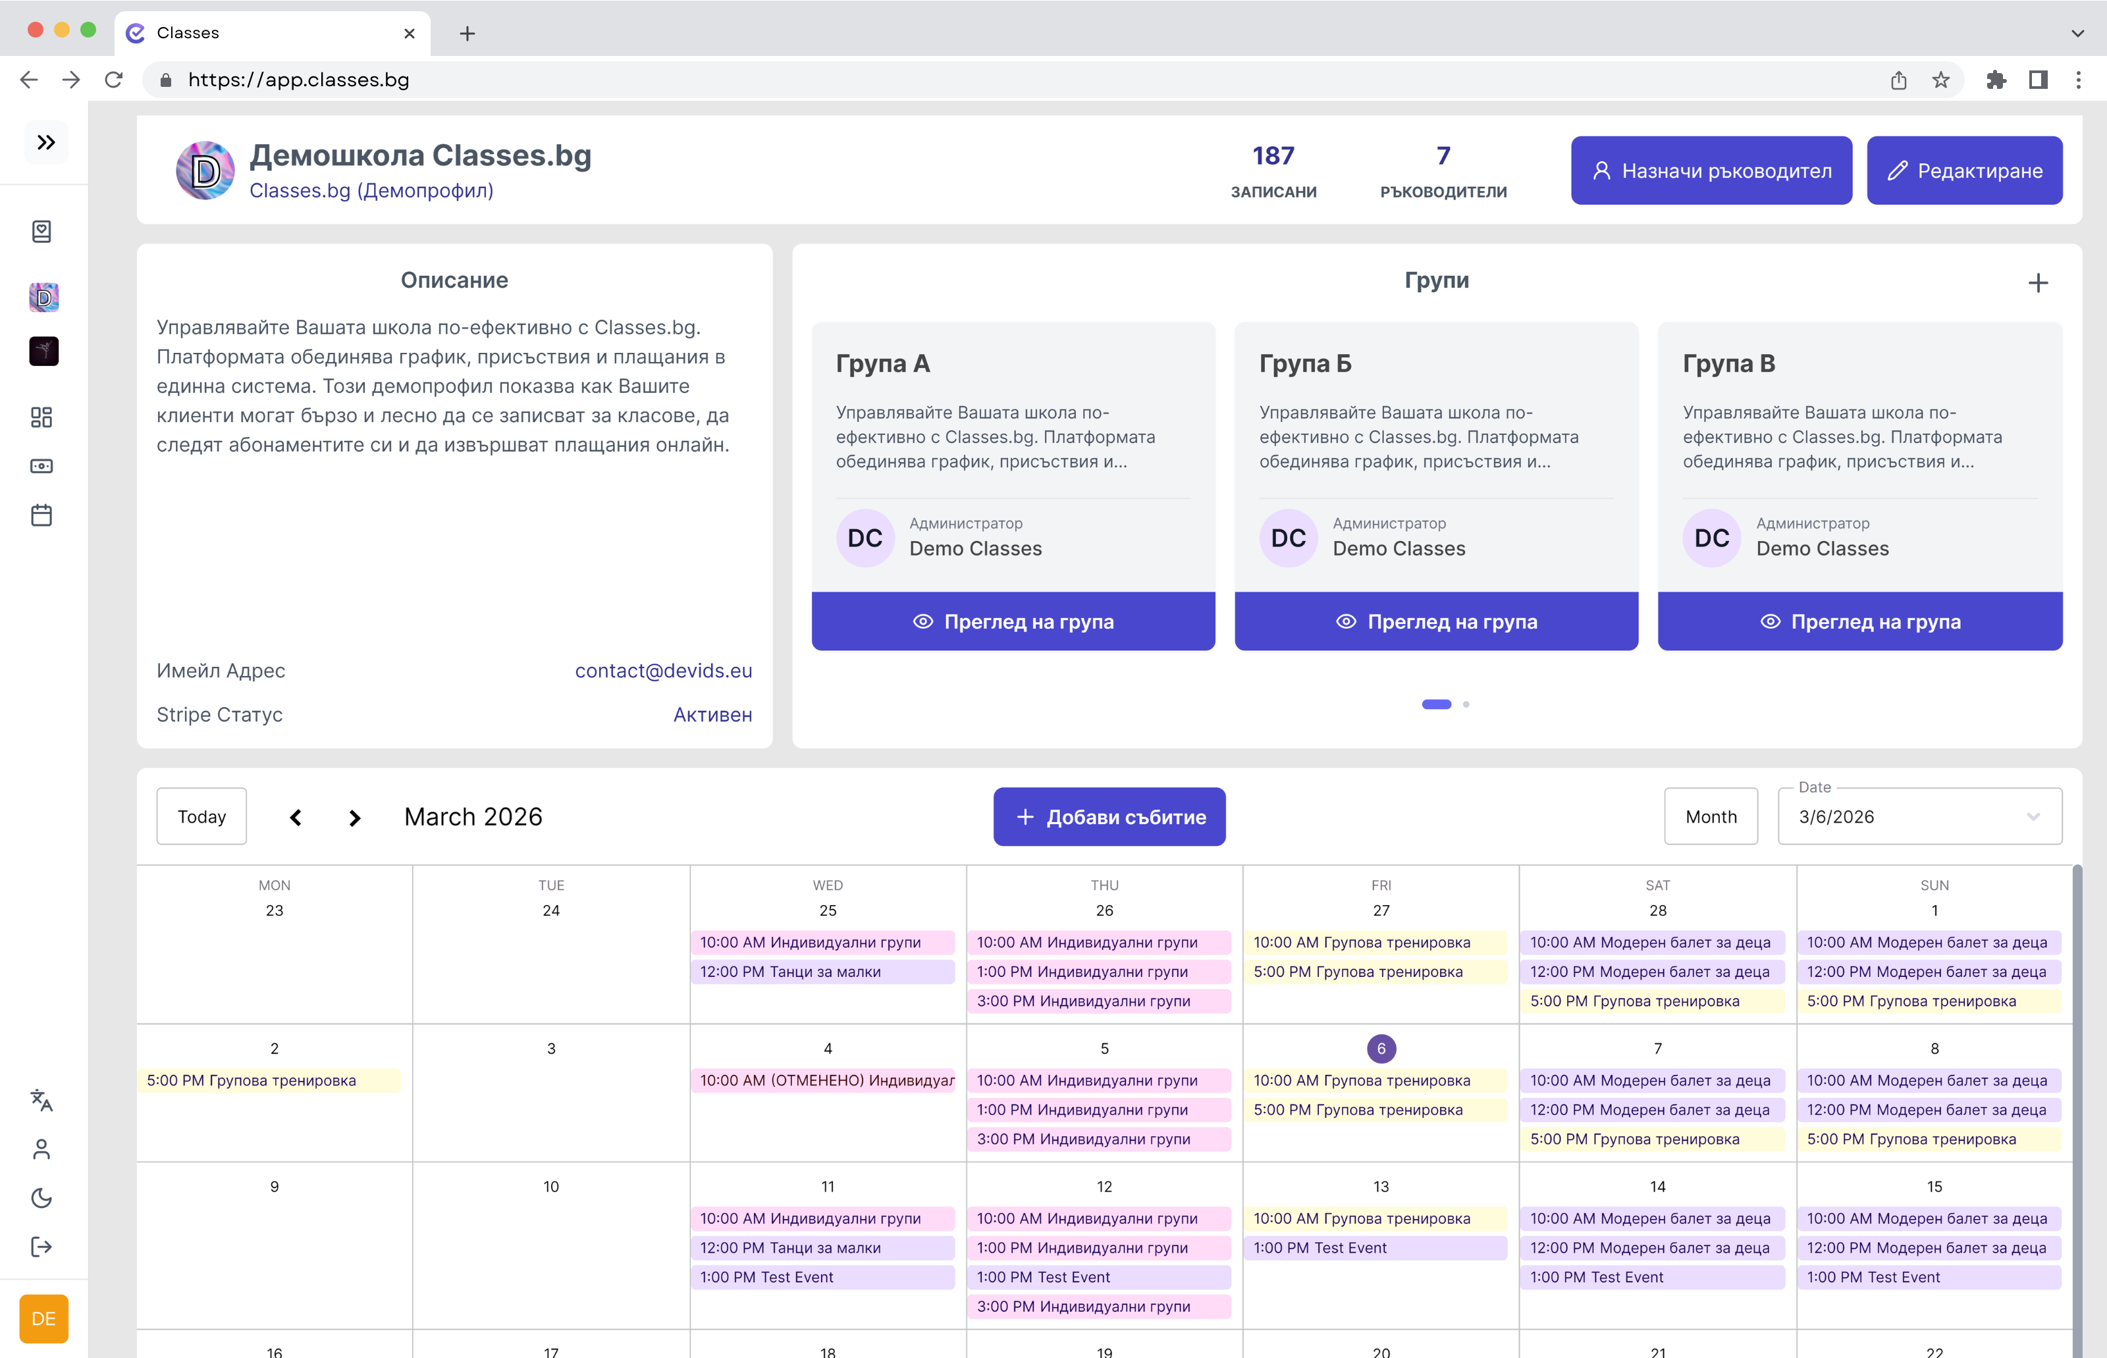2107x1358 pixels.
Task: Click the logout icon in sidebar
Action: (41, 1247)
